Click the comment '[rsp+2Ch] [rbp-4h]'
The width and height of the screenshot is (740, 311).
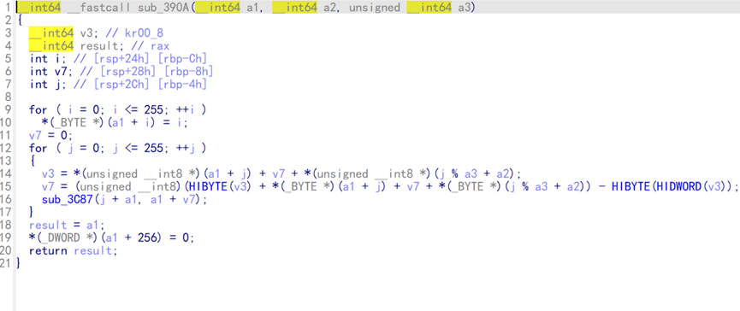[x=151, y=85]
